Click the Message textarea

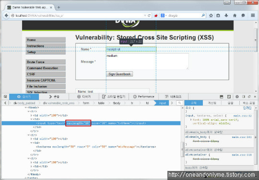pos(147,62)
